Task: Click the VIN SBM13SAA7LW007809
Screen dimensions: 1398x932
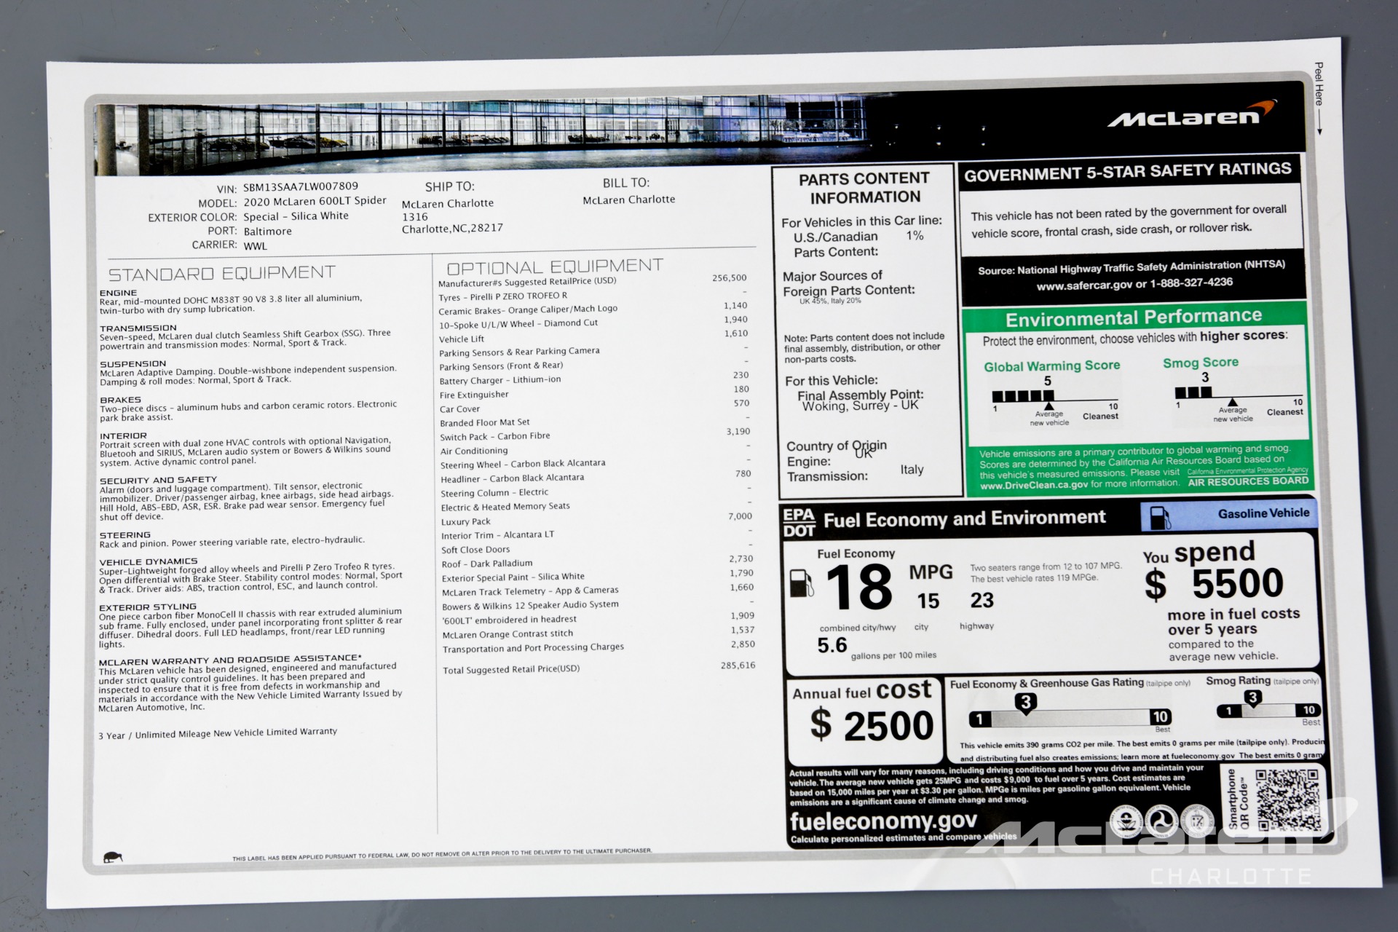Action: [301, 186]
